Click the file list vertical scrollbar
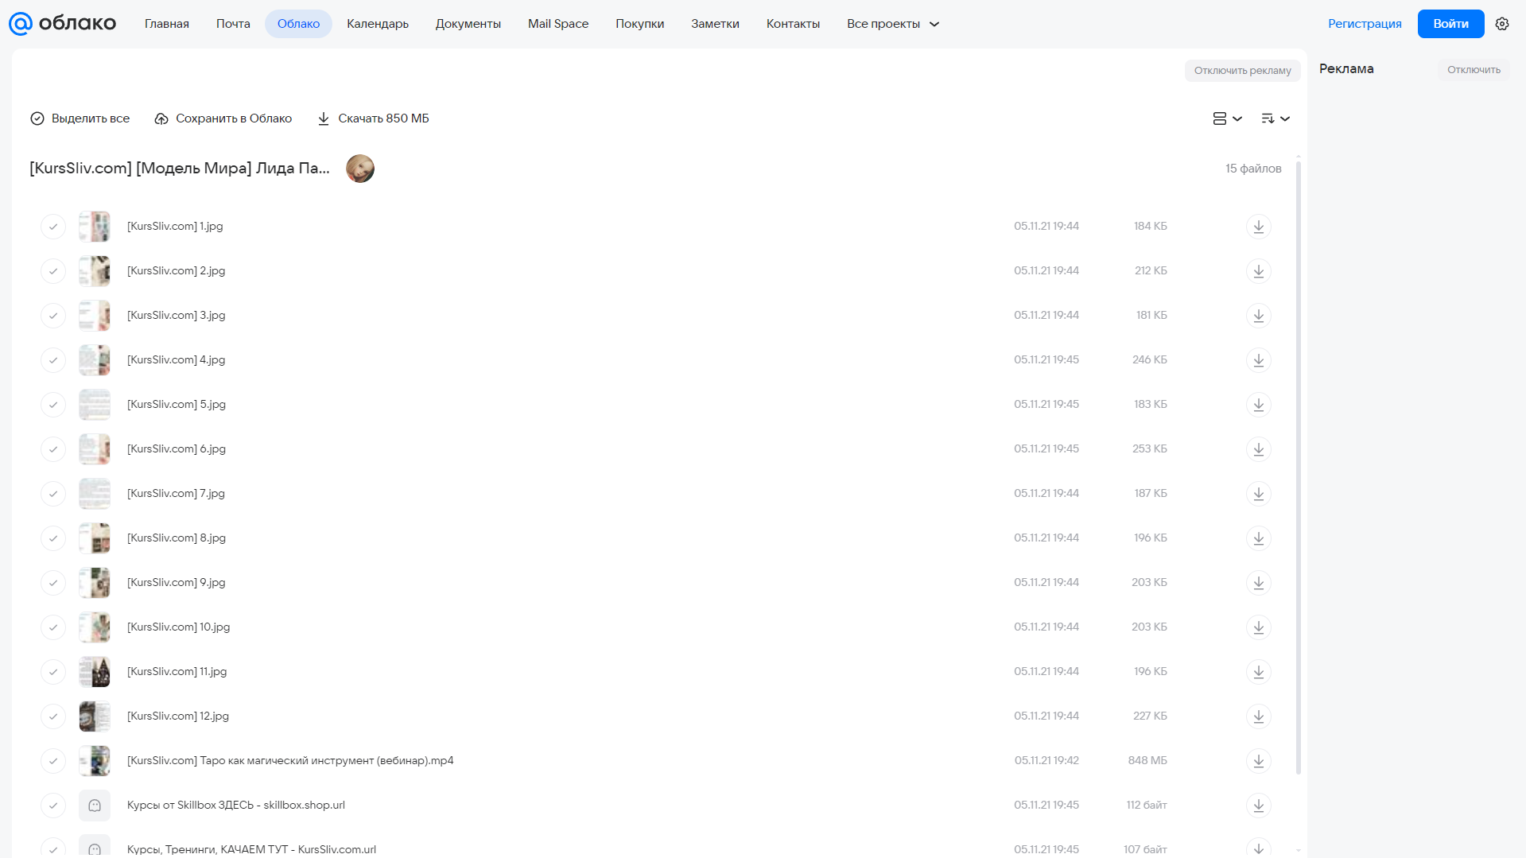 1299,468
